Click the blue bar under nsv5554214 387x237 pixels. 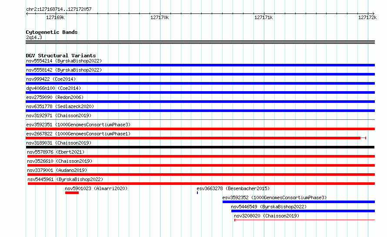click(200, 65)
